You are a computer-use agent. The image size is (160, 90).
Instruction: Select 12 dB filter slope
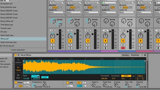click(16, 86)
